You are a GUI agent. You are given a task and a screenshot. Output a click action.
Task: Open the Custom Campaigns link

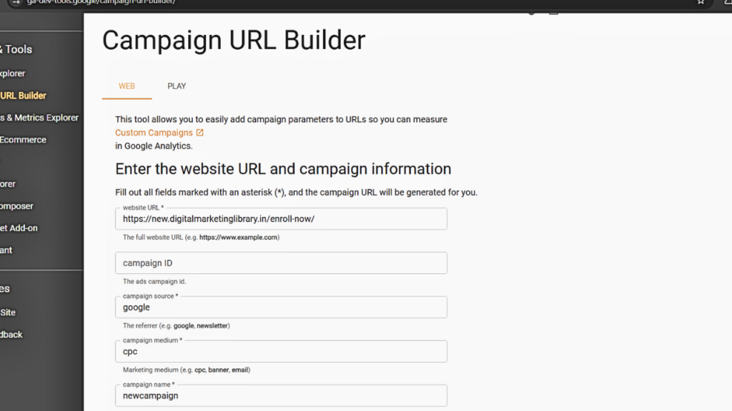tap(154, 133)
